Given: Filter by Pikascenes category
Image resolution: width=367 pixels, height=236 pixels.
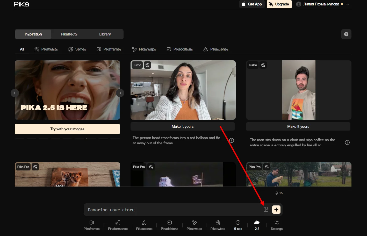Looking at the screenshot, I should click(216, 49).
